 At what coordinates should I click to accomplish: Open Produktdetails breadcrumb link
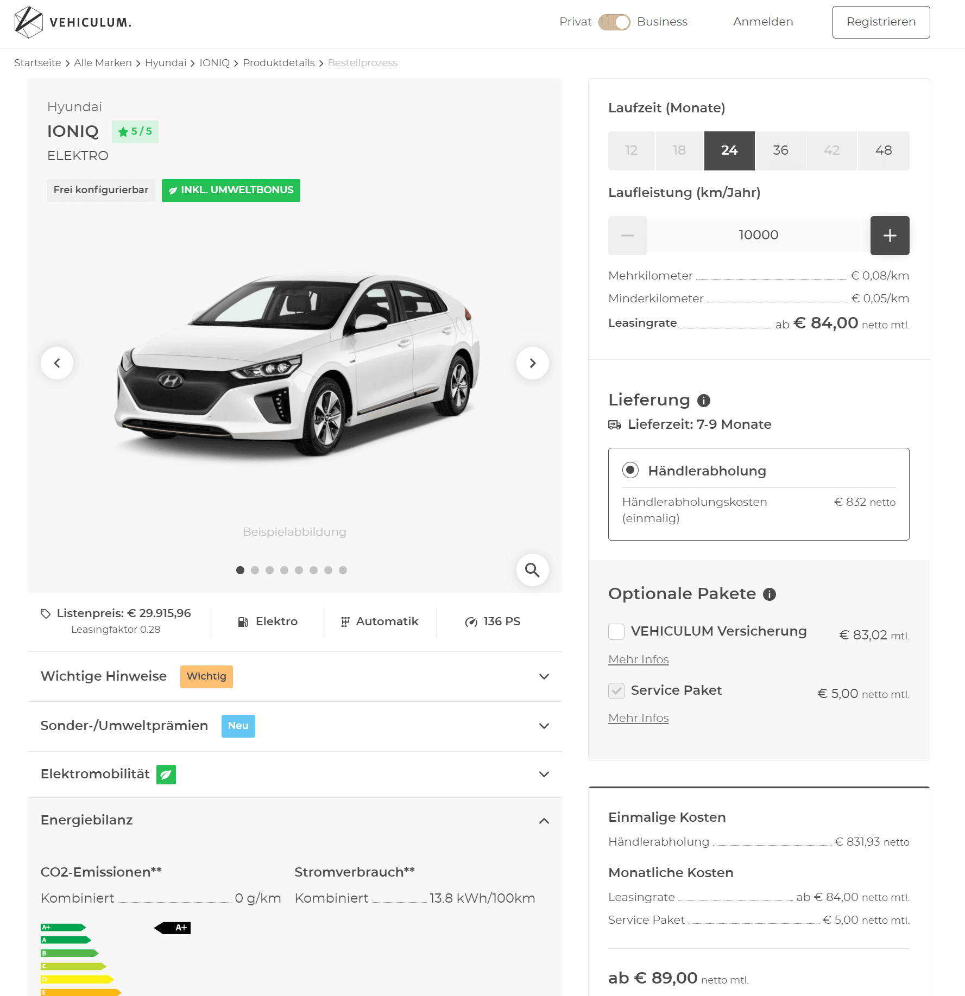click(x=279, y=63)
